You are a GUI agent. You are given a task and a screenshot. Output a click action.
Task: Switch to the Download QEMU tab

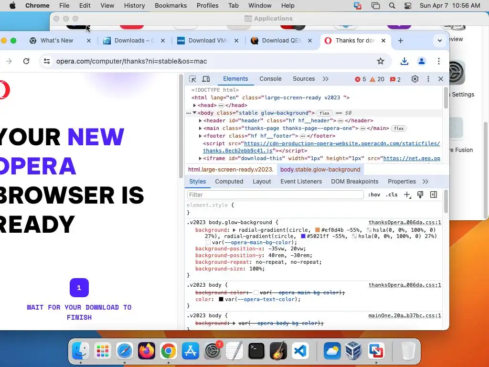(x=281, y=41)
